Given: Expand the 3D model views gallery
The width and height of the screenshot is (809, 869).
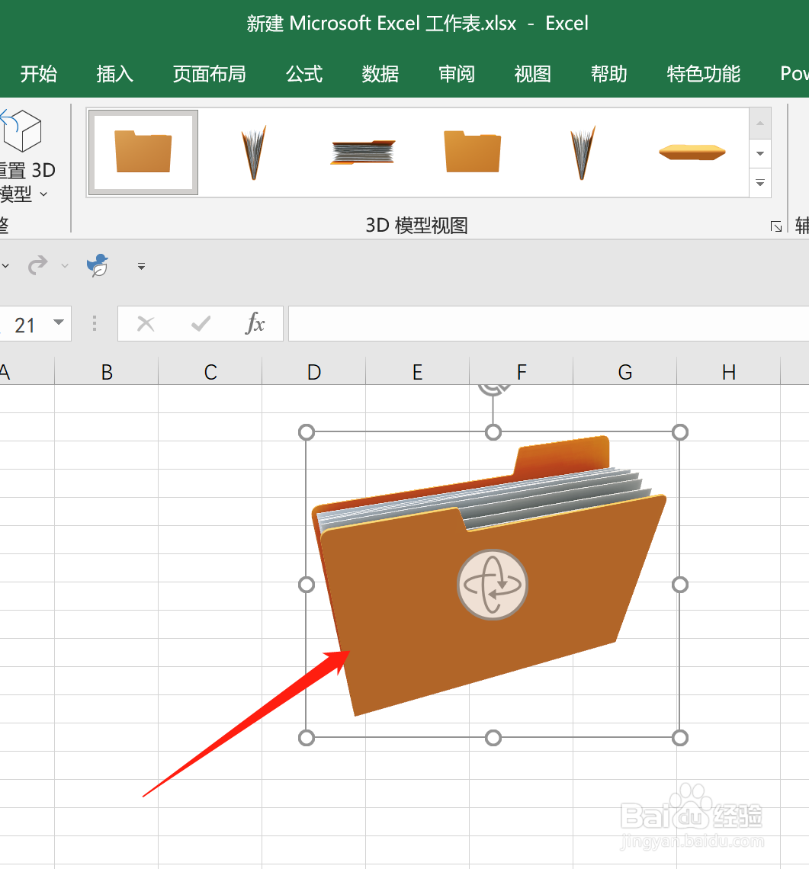Looking at the screenshot, I should click(x=760, y=183).
